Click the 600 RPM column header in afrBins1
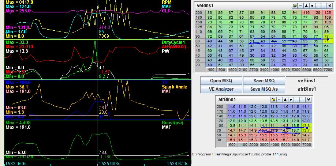 pos(232,145)
